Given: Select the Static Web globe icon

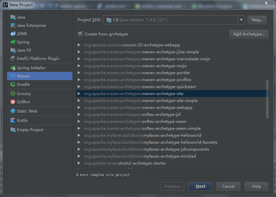Looking at the screenshot, I should click(13, 111).
